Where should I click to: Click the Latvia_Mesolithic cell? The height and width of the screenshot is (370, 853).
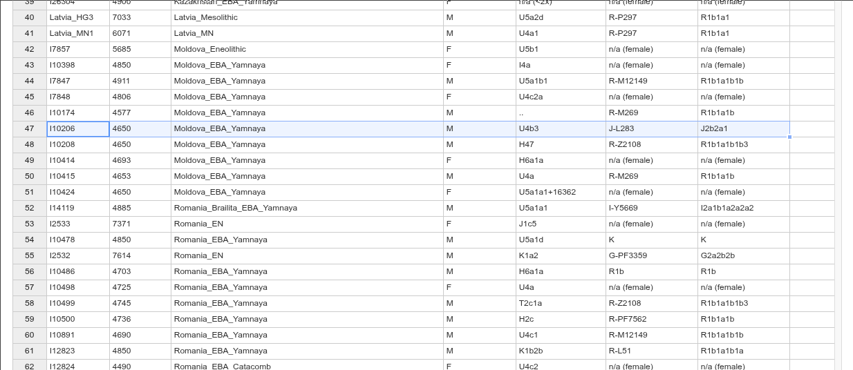(307, 17)
